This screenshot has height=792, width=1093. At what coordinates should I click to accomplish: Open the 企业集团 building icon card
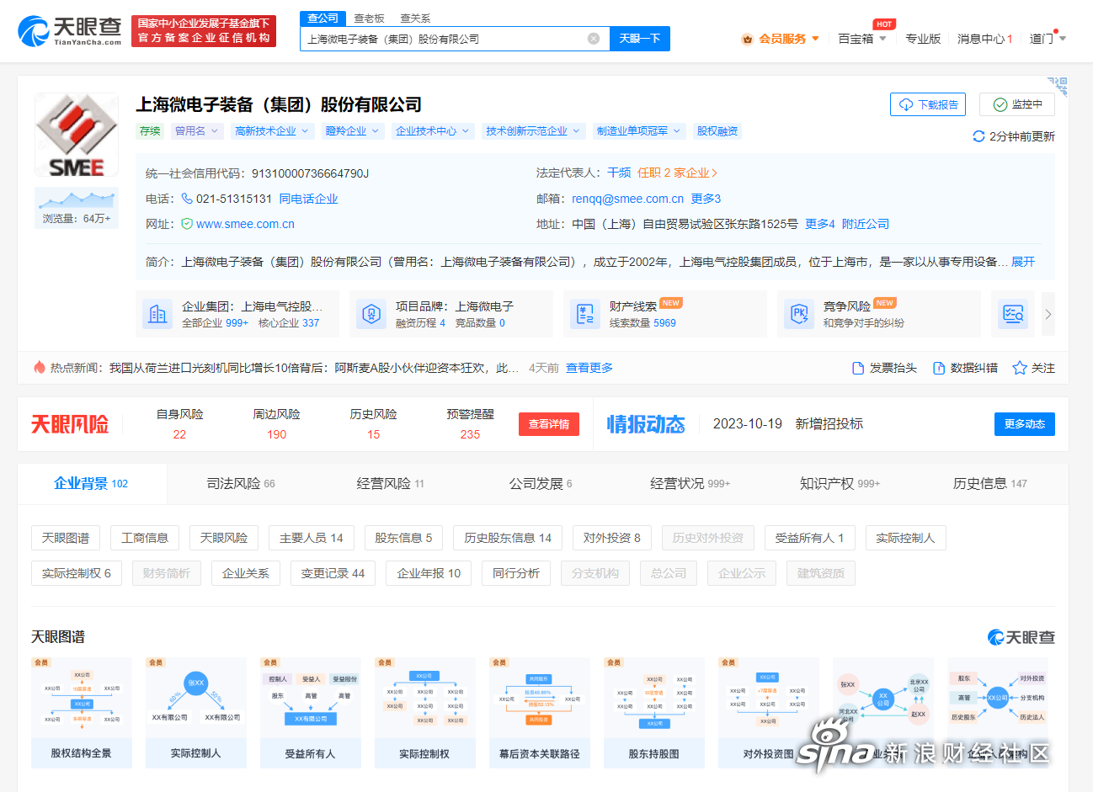coord(157,314)
